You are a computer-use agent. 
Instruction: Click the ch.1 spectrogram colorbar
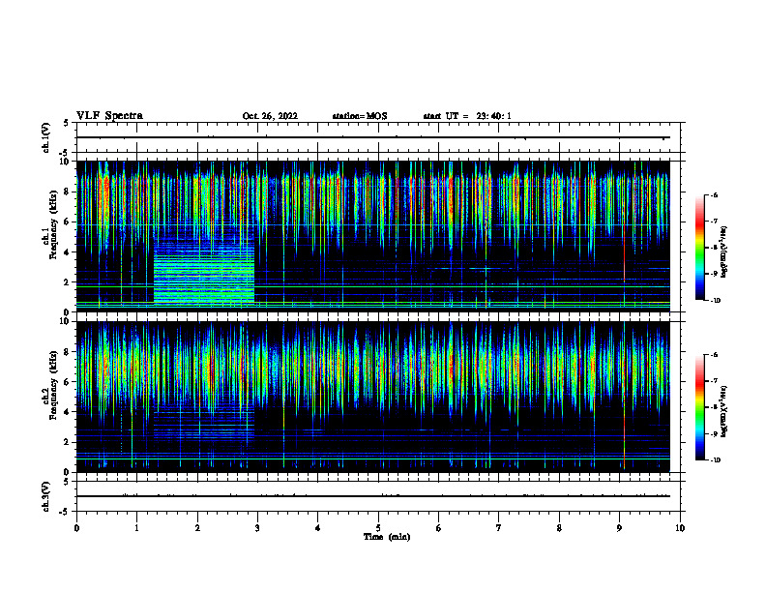[x=699, y=248]
